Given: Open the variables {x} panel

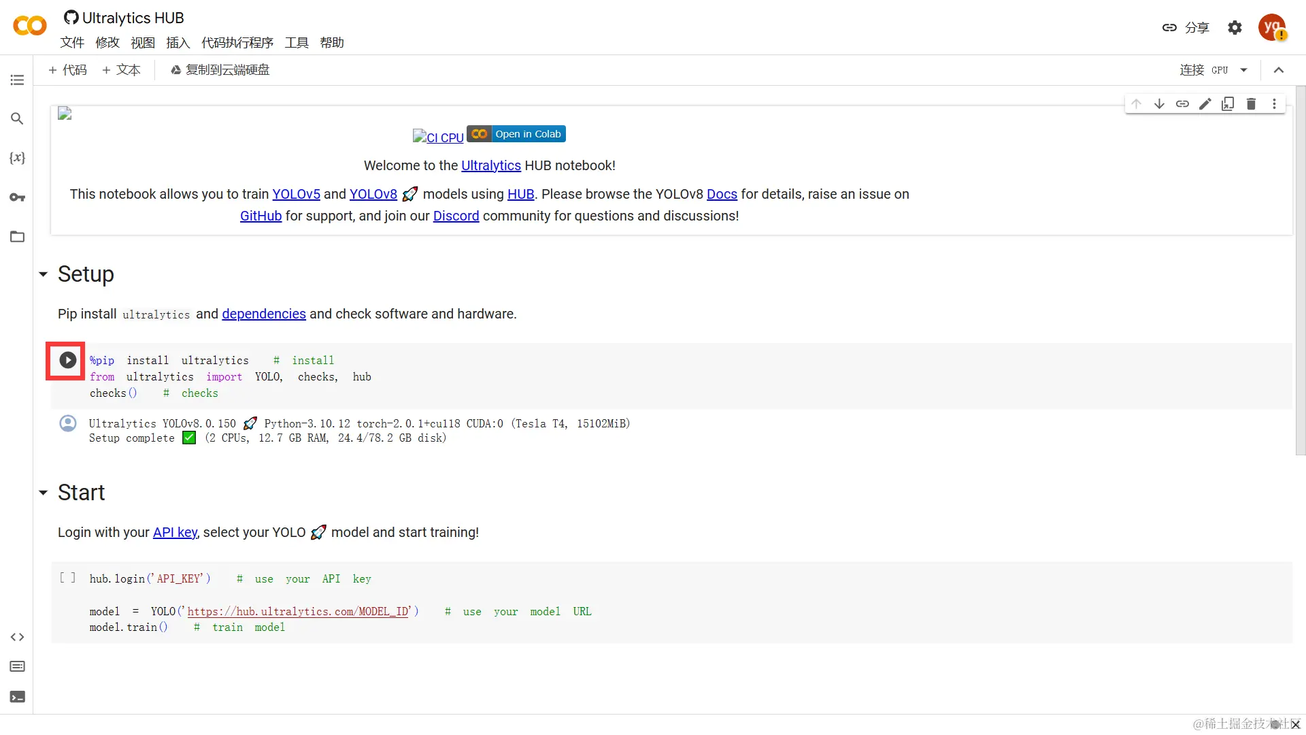Looking at the screenshot, I should (x=17, y=158).
